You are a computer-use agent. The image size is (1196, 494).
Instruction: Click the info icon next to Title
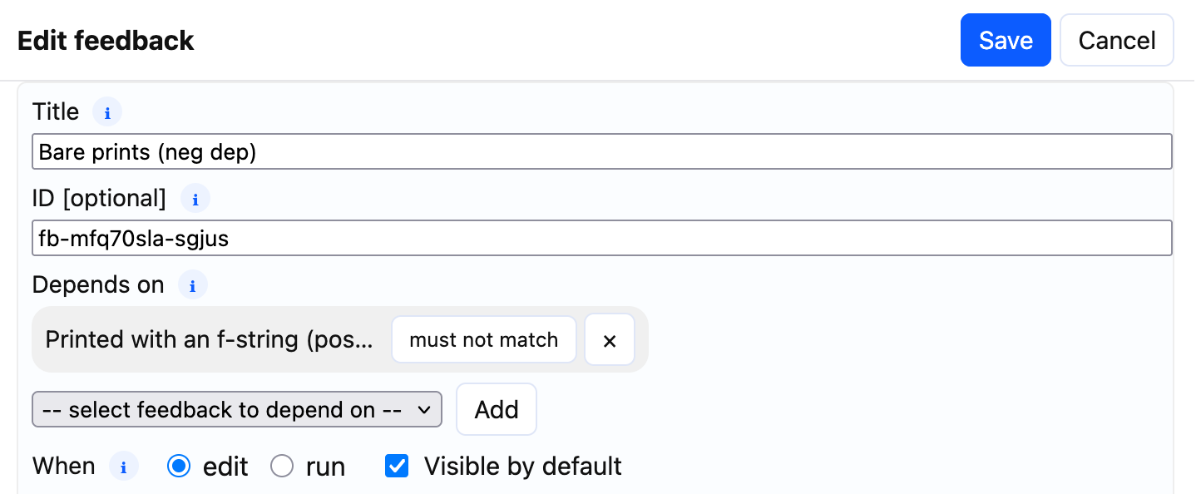point(106,112)
